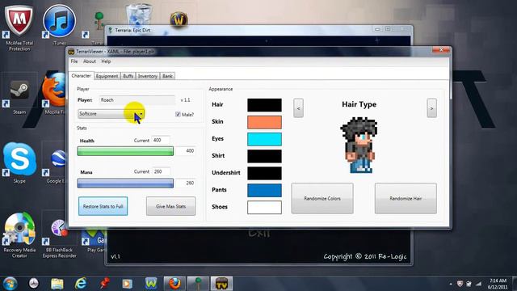Open the Softcore difficulty dropdown
517x291 pixels.
click(111, 114)
